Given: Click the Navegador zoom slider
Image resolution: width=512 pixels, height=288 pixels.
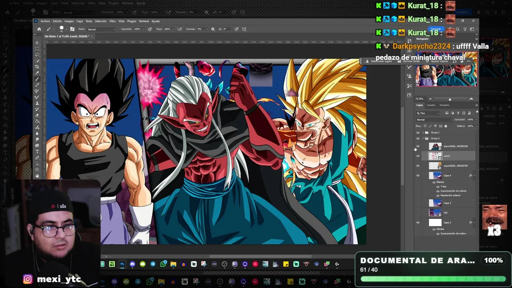Looking at the screenshot, I should point(450,99).
